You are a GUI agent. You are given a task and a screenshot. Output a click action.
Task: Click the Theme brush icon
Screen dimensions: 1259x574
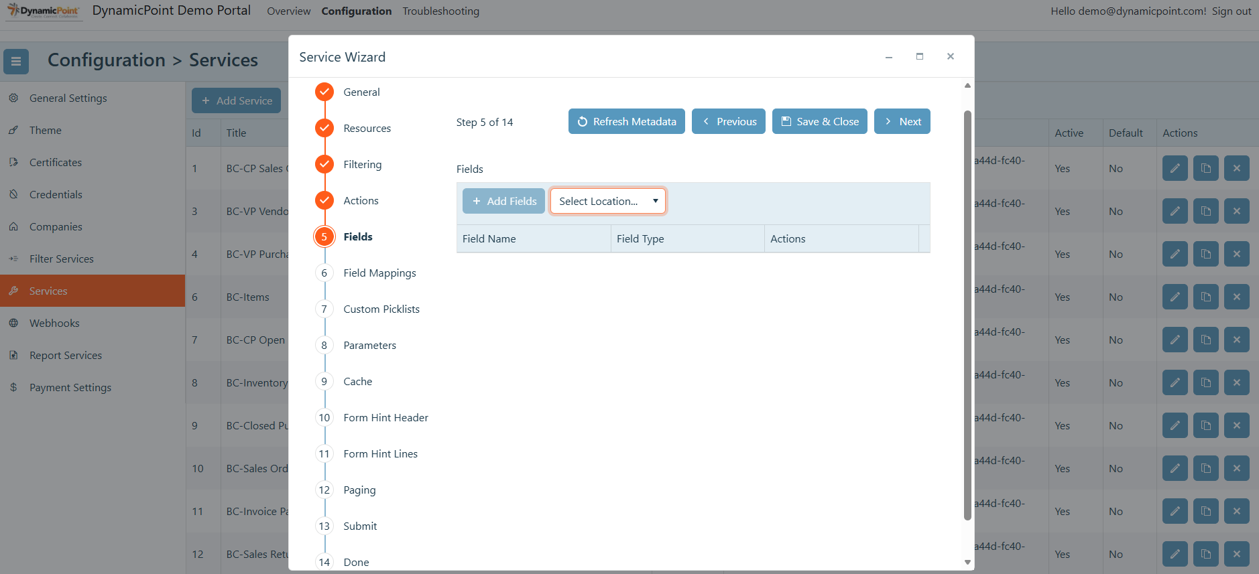tap(13, 130)
